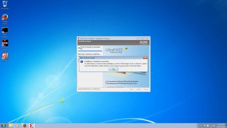This screenshot has height=128, width=227.
Task: Click the Back button in the installer
Action: (x=131, y=89)
